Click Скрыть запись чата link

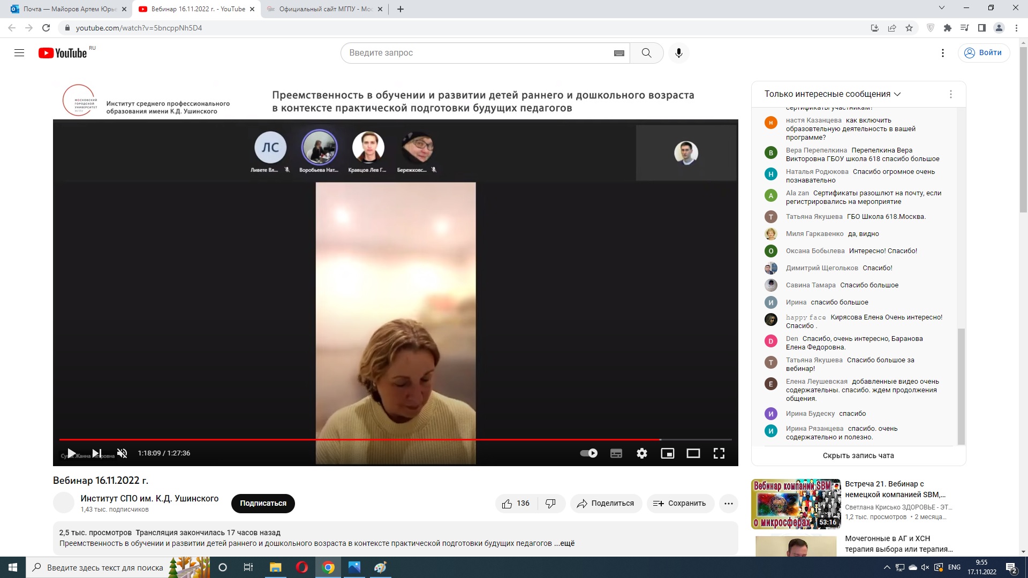[x=858, y=455]
